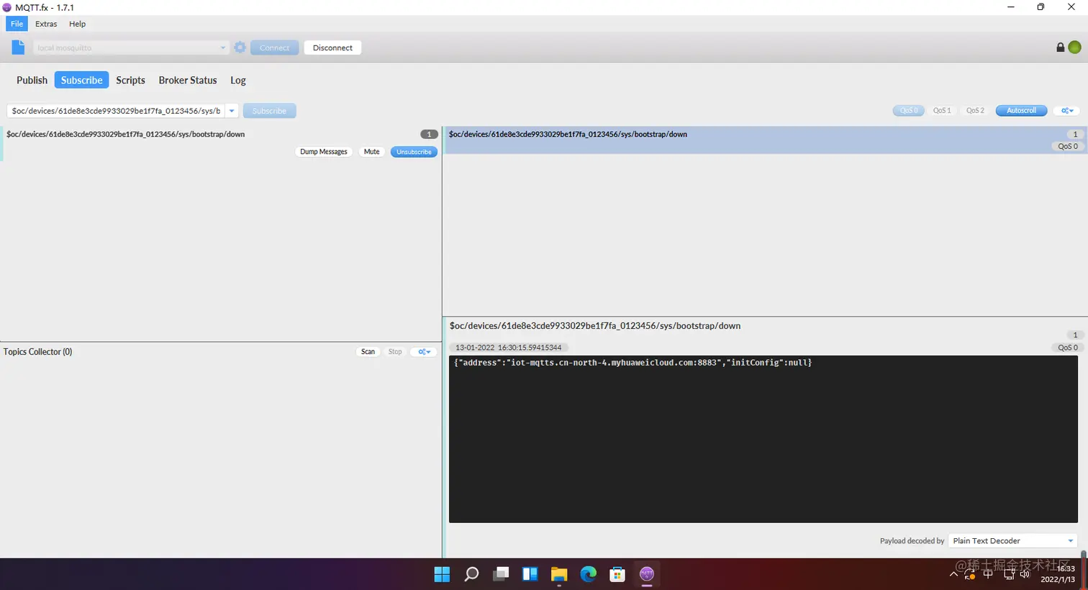Click Topics Collector (0) label
Screen dimensions: 1088x590
(x=37, y=352)
